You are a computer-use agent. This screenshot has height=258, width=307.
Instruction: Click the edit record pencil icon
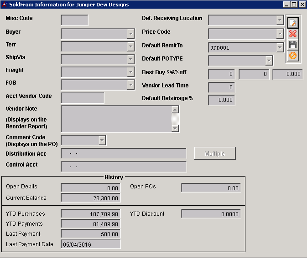293,23
